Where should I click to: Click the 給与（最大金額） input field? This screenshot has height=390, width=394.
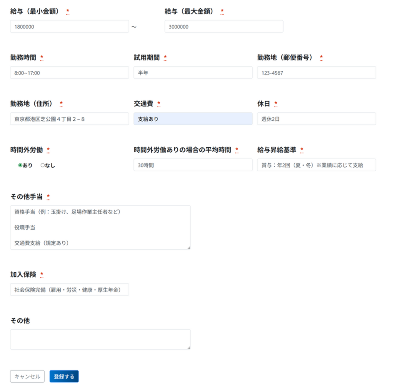click(x=224, y=27)
